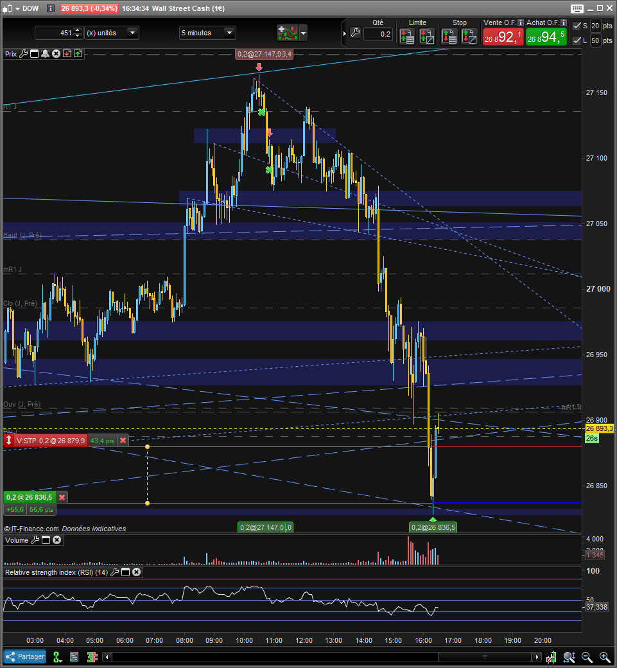The height and width of the screenshot is (668, 617).
Task: Cancel the V:STP stop order
Action: tap(123, 441)
